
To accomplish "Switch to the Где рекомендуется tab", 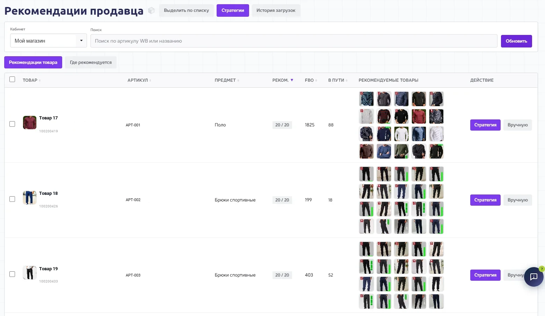I will pyautogui.click(x=91, y=63).
